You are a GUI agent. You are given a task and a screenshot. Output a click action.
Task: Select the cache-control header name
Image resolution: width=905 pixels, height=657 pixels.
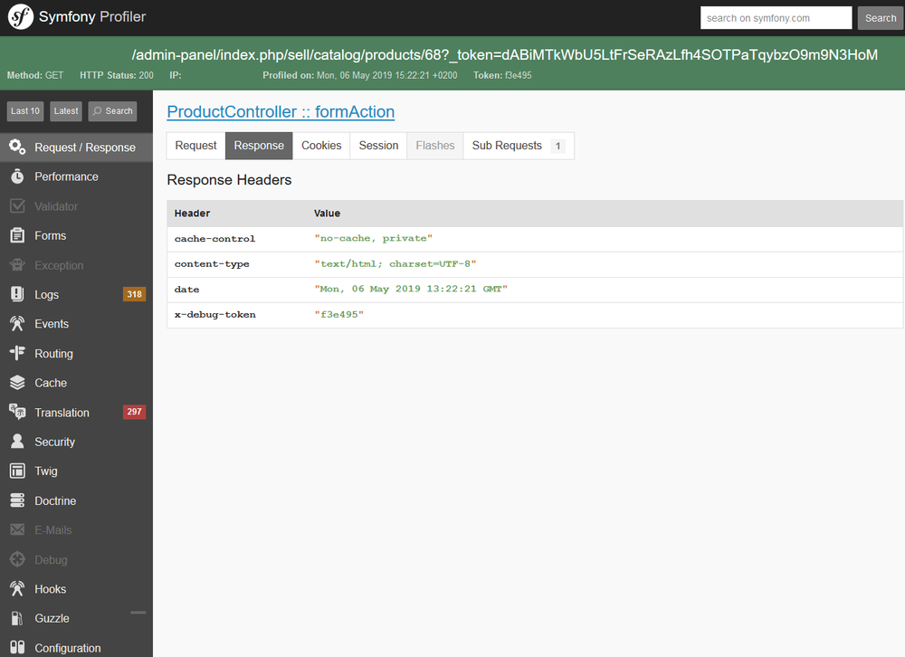coord(214,238)
